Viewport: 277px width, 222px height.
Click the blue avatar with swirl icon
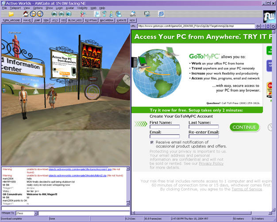(119, 14)
